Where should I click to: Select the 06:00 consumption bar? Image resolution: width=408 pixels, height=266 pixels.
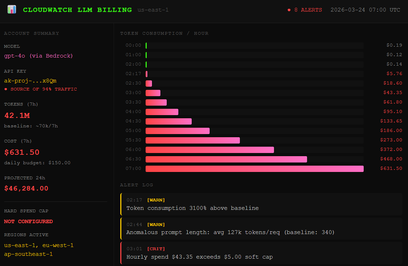210,150
